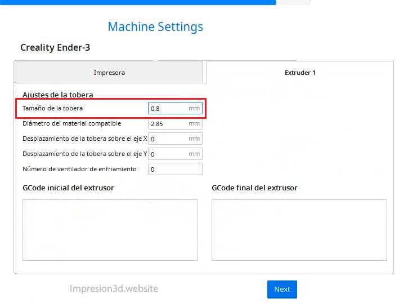Click inside the GCode final del extrusor box
The height and width of the screenshot is (303, 399).
[x=299, y=230]
